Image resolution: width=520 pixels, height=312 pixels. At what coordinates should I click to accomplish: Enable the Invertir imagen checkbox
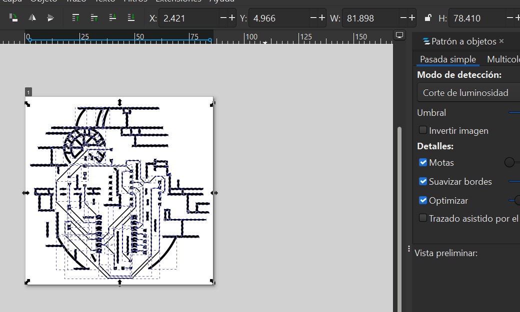(x=422, y=130)
